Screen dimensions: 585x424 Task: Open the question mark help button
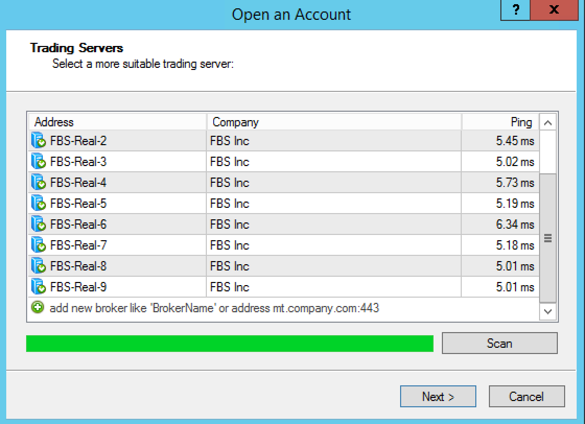pos(515,10)
